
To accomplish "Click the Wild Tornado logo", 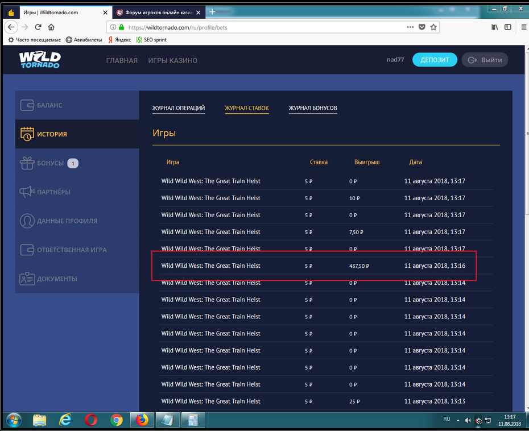I will point(40,60).
